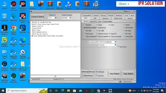166x93 pixels.
Task: Switch to the Unlock/Fix sub-tab
Action: coord(93,21)
